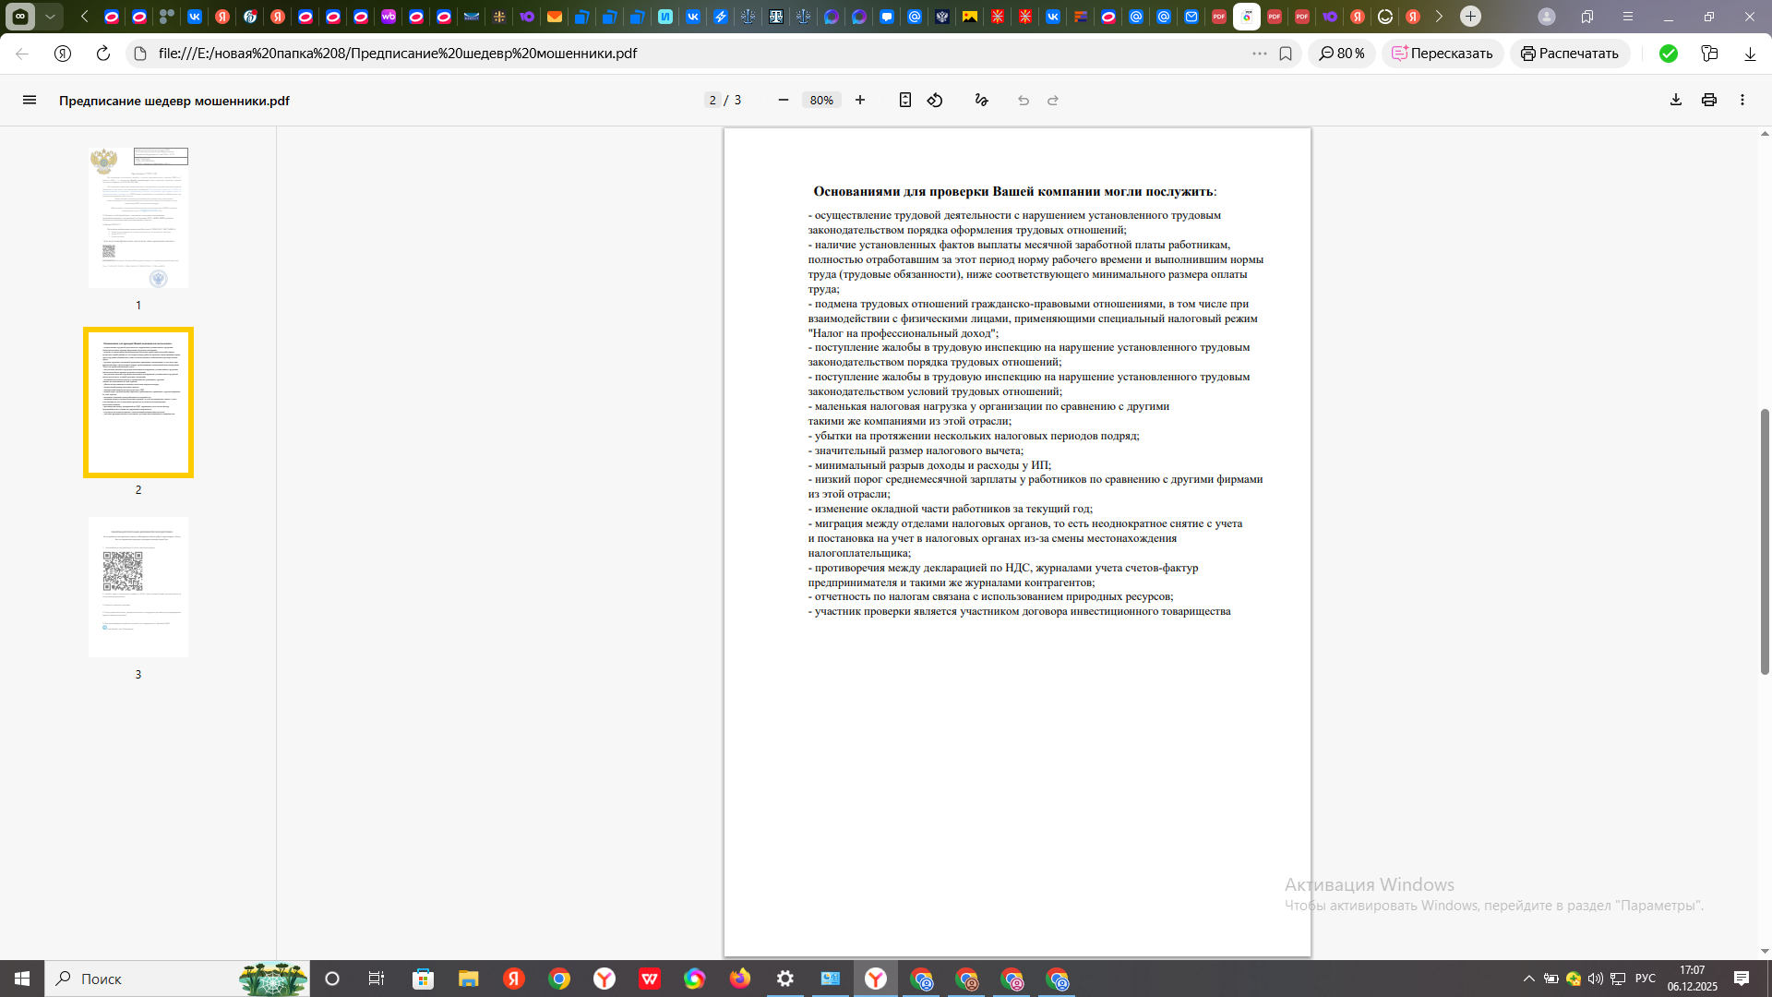Click the 80% zoom level field
Screen dimensions: 1772x997
(x=821, y=100)
